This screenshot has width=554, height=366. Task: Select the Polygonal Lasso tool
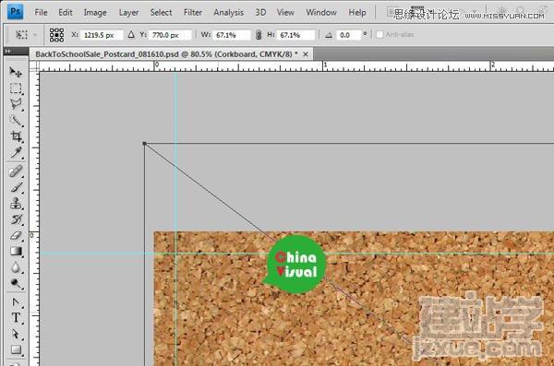pos(16,104)
